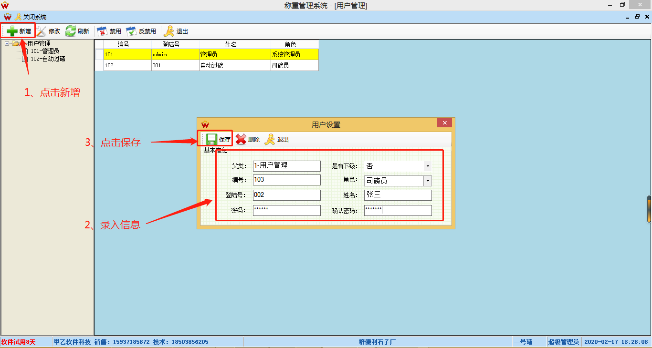Close the 用户设置 dialog window
This screenshot has height=348, width=652.
[x=444, y=123]
